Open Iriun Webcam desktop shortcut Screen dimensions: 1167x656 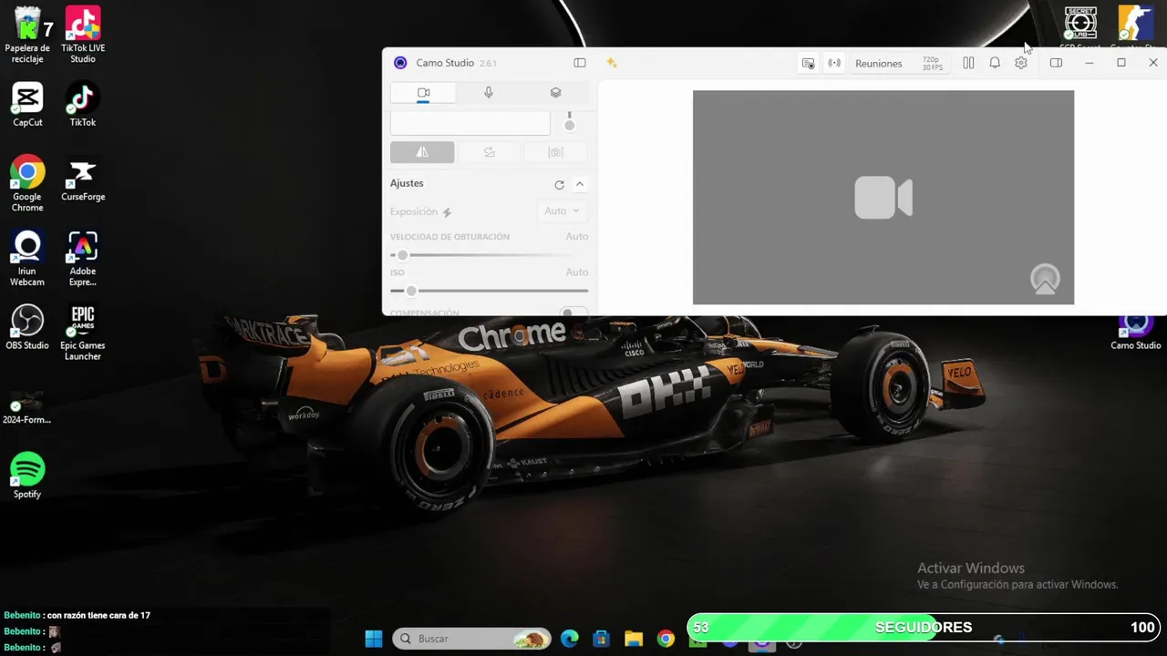pos(27,258)
